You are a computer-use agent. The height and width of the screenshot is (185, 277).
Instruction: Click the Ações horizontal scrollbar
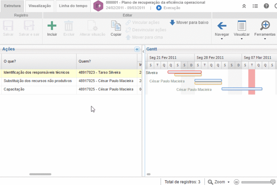(x=40, y=174)
